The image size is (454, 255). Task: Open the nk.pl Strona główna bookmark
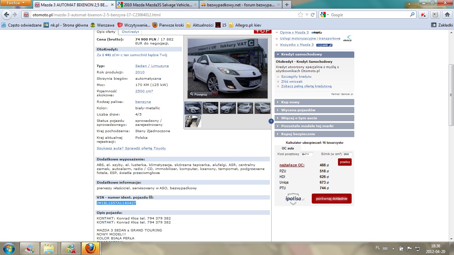(66, 25)
